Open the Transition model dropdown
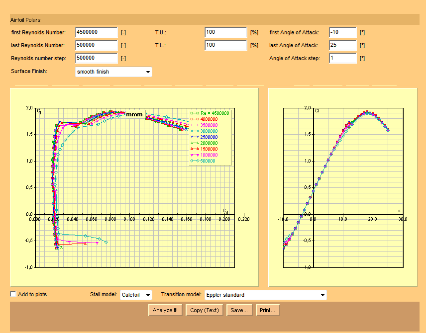This screenshot has height=333, width=426. pyautogui.click(x=265, y=295)
